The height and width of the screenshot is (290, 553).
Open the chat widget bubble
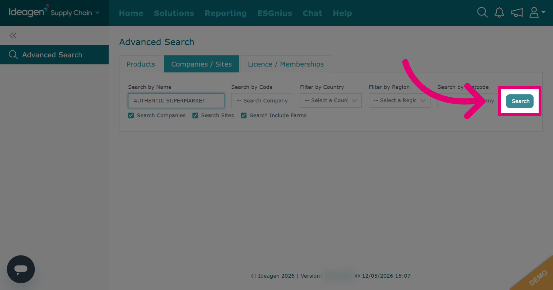(x=21, y=269)
